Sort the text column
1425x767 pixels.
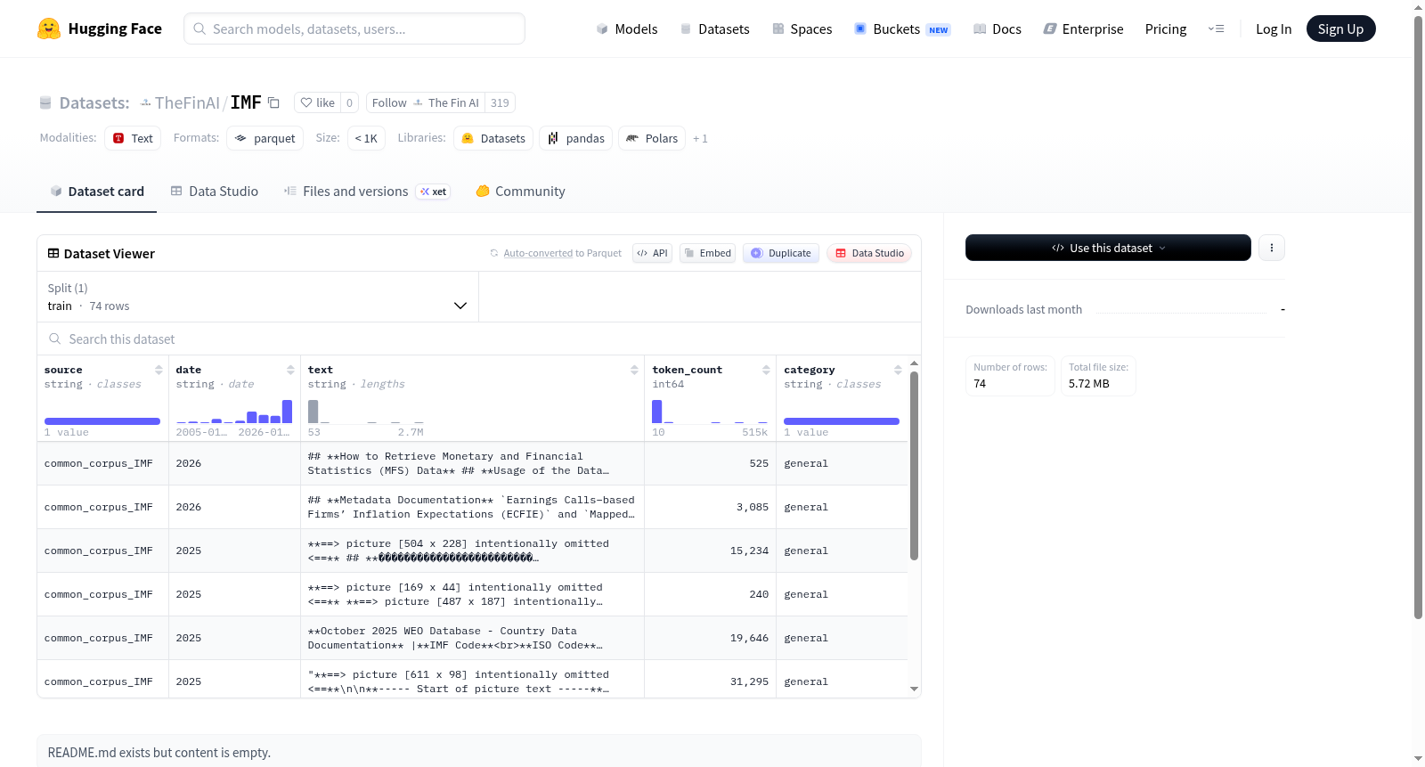coord(634,370)
